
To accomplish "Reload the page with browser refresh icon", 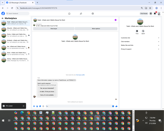I will (x=12, y=8).
